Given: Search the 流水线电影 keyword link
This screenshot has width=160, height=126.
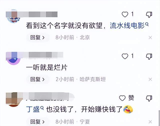Looking at the screenshot, I should point(129,26).
